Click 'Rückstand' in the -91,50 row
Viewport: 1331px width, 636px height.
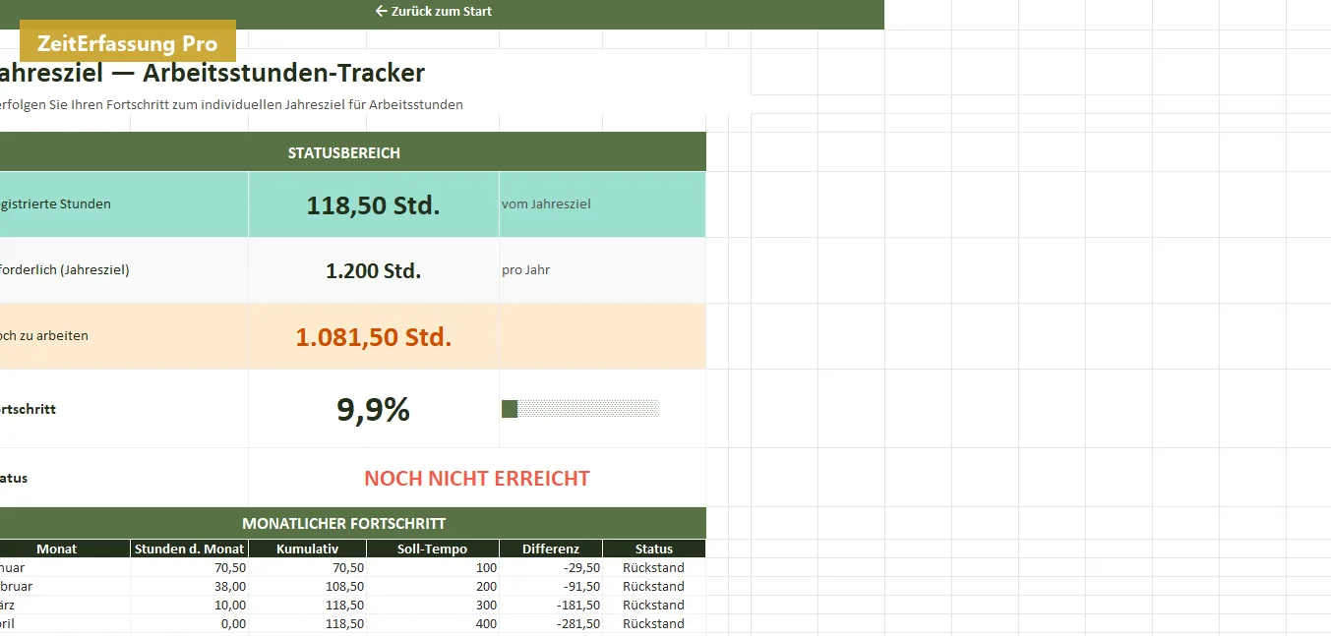point(654,586)
